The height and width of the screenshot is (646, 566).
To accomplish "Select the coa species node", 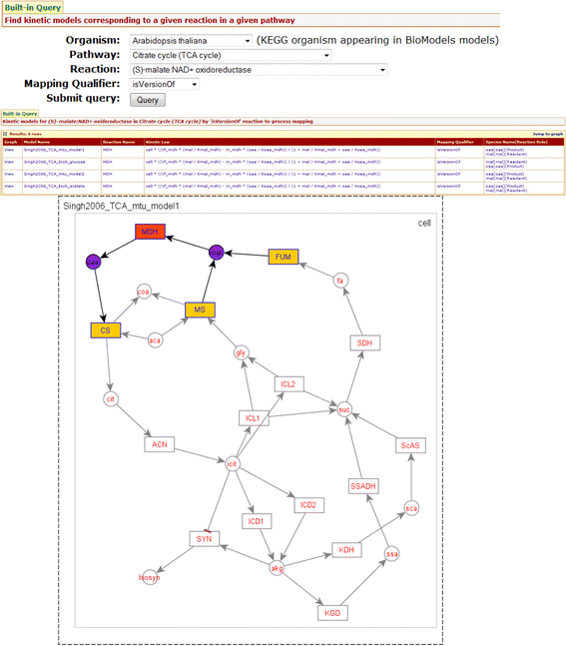I will 144,292.
